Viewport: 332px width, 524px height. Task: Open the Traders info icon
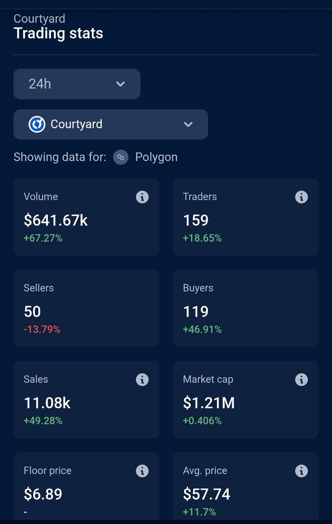click(301, 197)
